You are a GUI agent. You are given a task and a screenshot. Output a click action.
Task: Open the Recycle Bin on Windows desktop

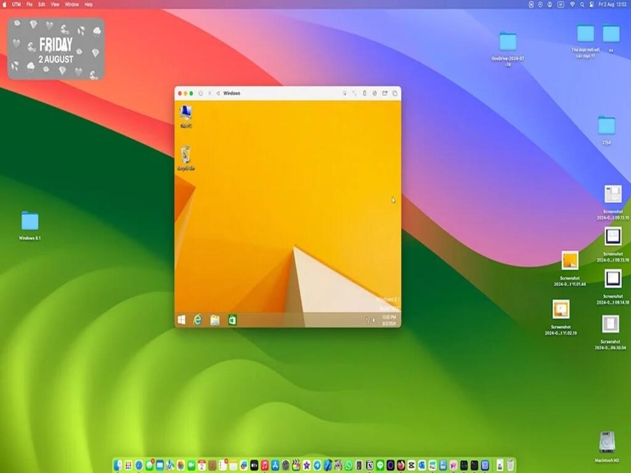click(x=186, y=155)
